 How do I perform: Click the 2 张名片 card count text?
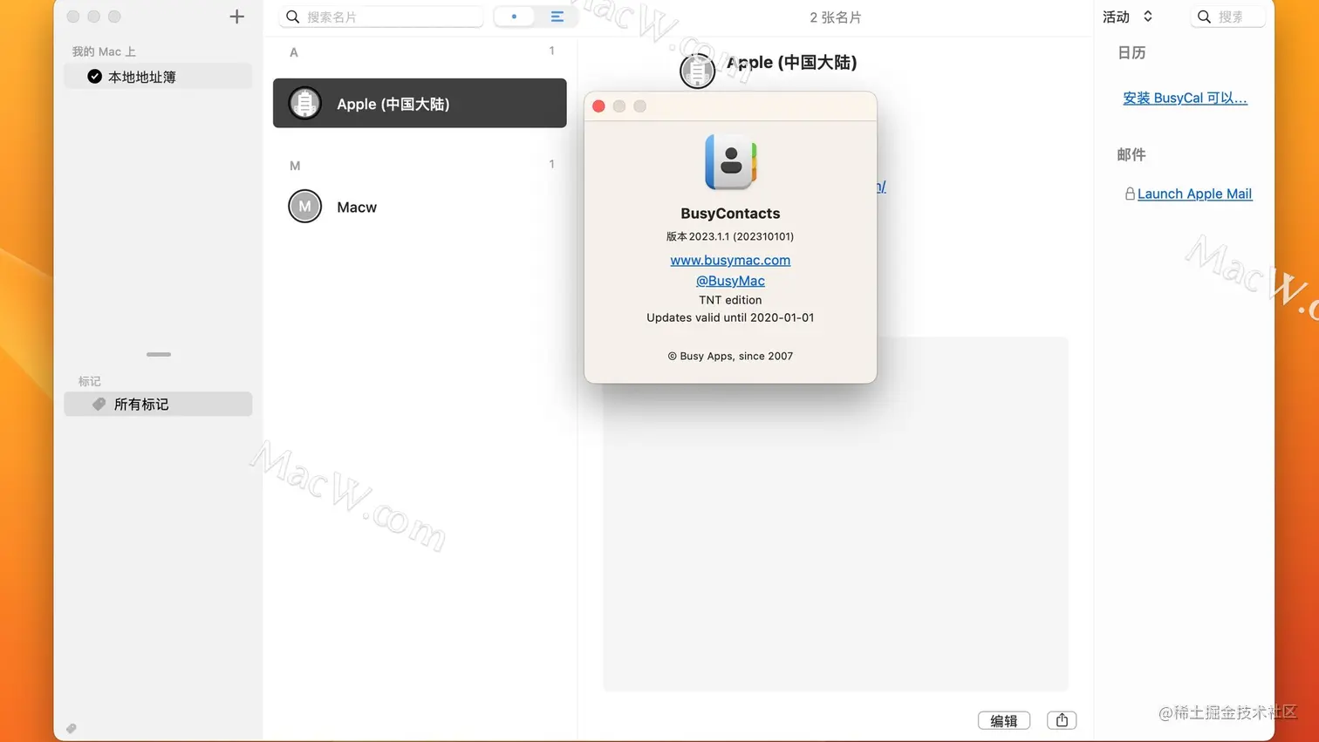coord(835,17)
